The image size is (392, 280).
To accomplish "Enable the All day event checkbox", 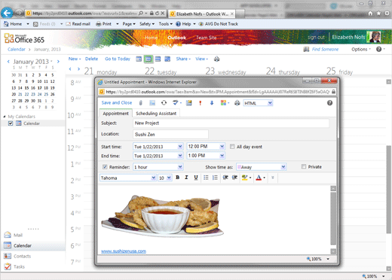I will point(232,147).
